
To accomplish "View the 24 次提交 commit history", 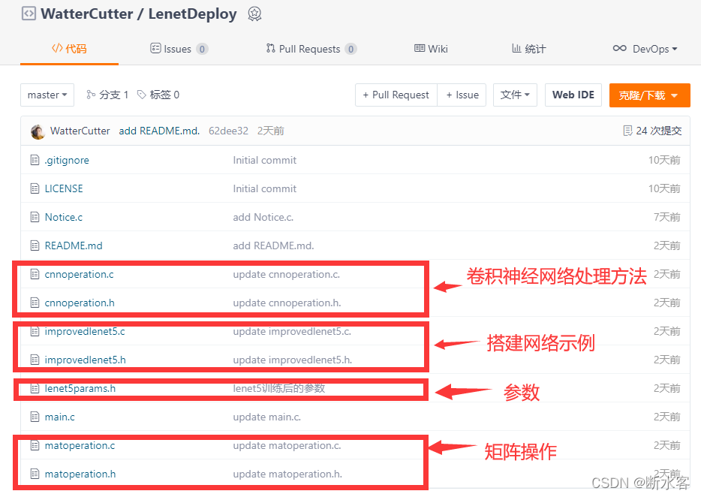I will 658,131.
